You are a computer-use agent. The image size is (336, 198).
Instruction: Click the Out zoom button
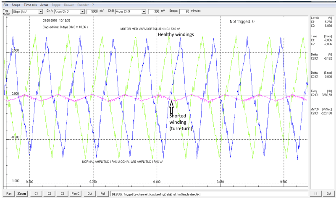(90, 193)
